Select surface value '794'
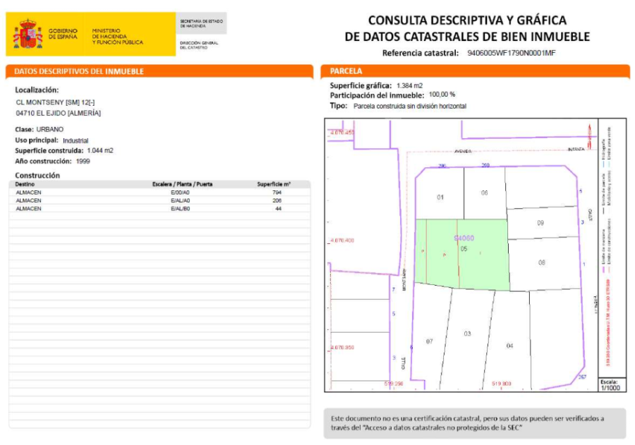 coord(277,193)
